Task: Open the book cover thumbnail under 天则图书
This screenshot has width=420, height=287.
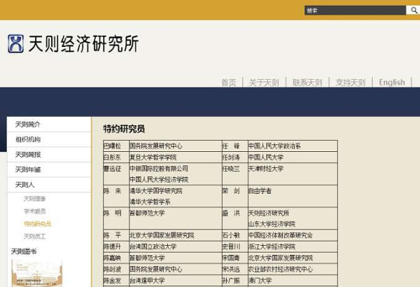Action: 37,273
